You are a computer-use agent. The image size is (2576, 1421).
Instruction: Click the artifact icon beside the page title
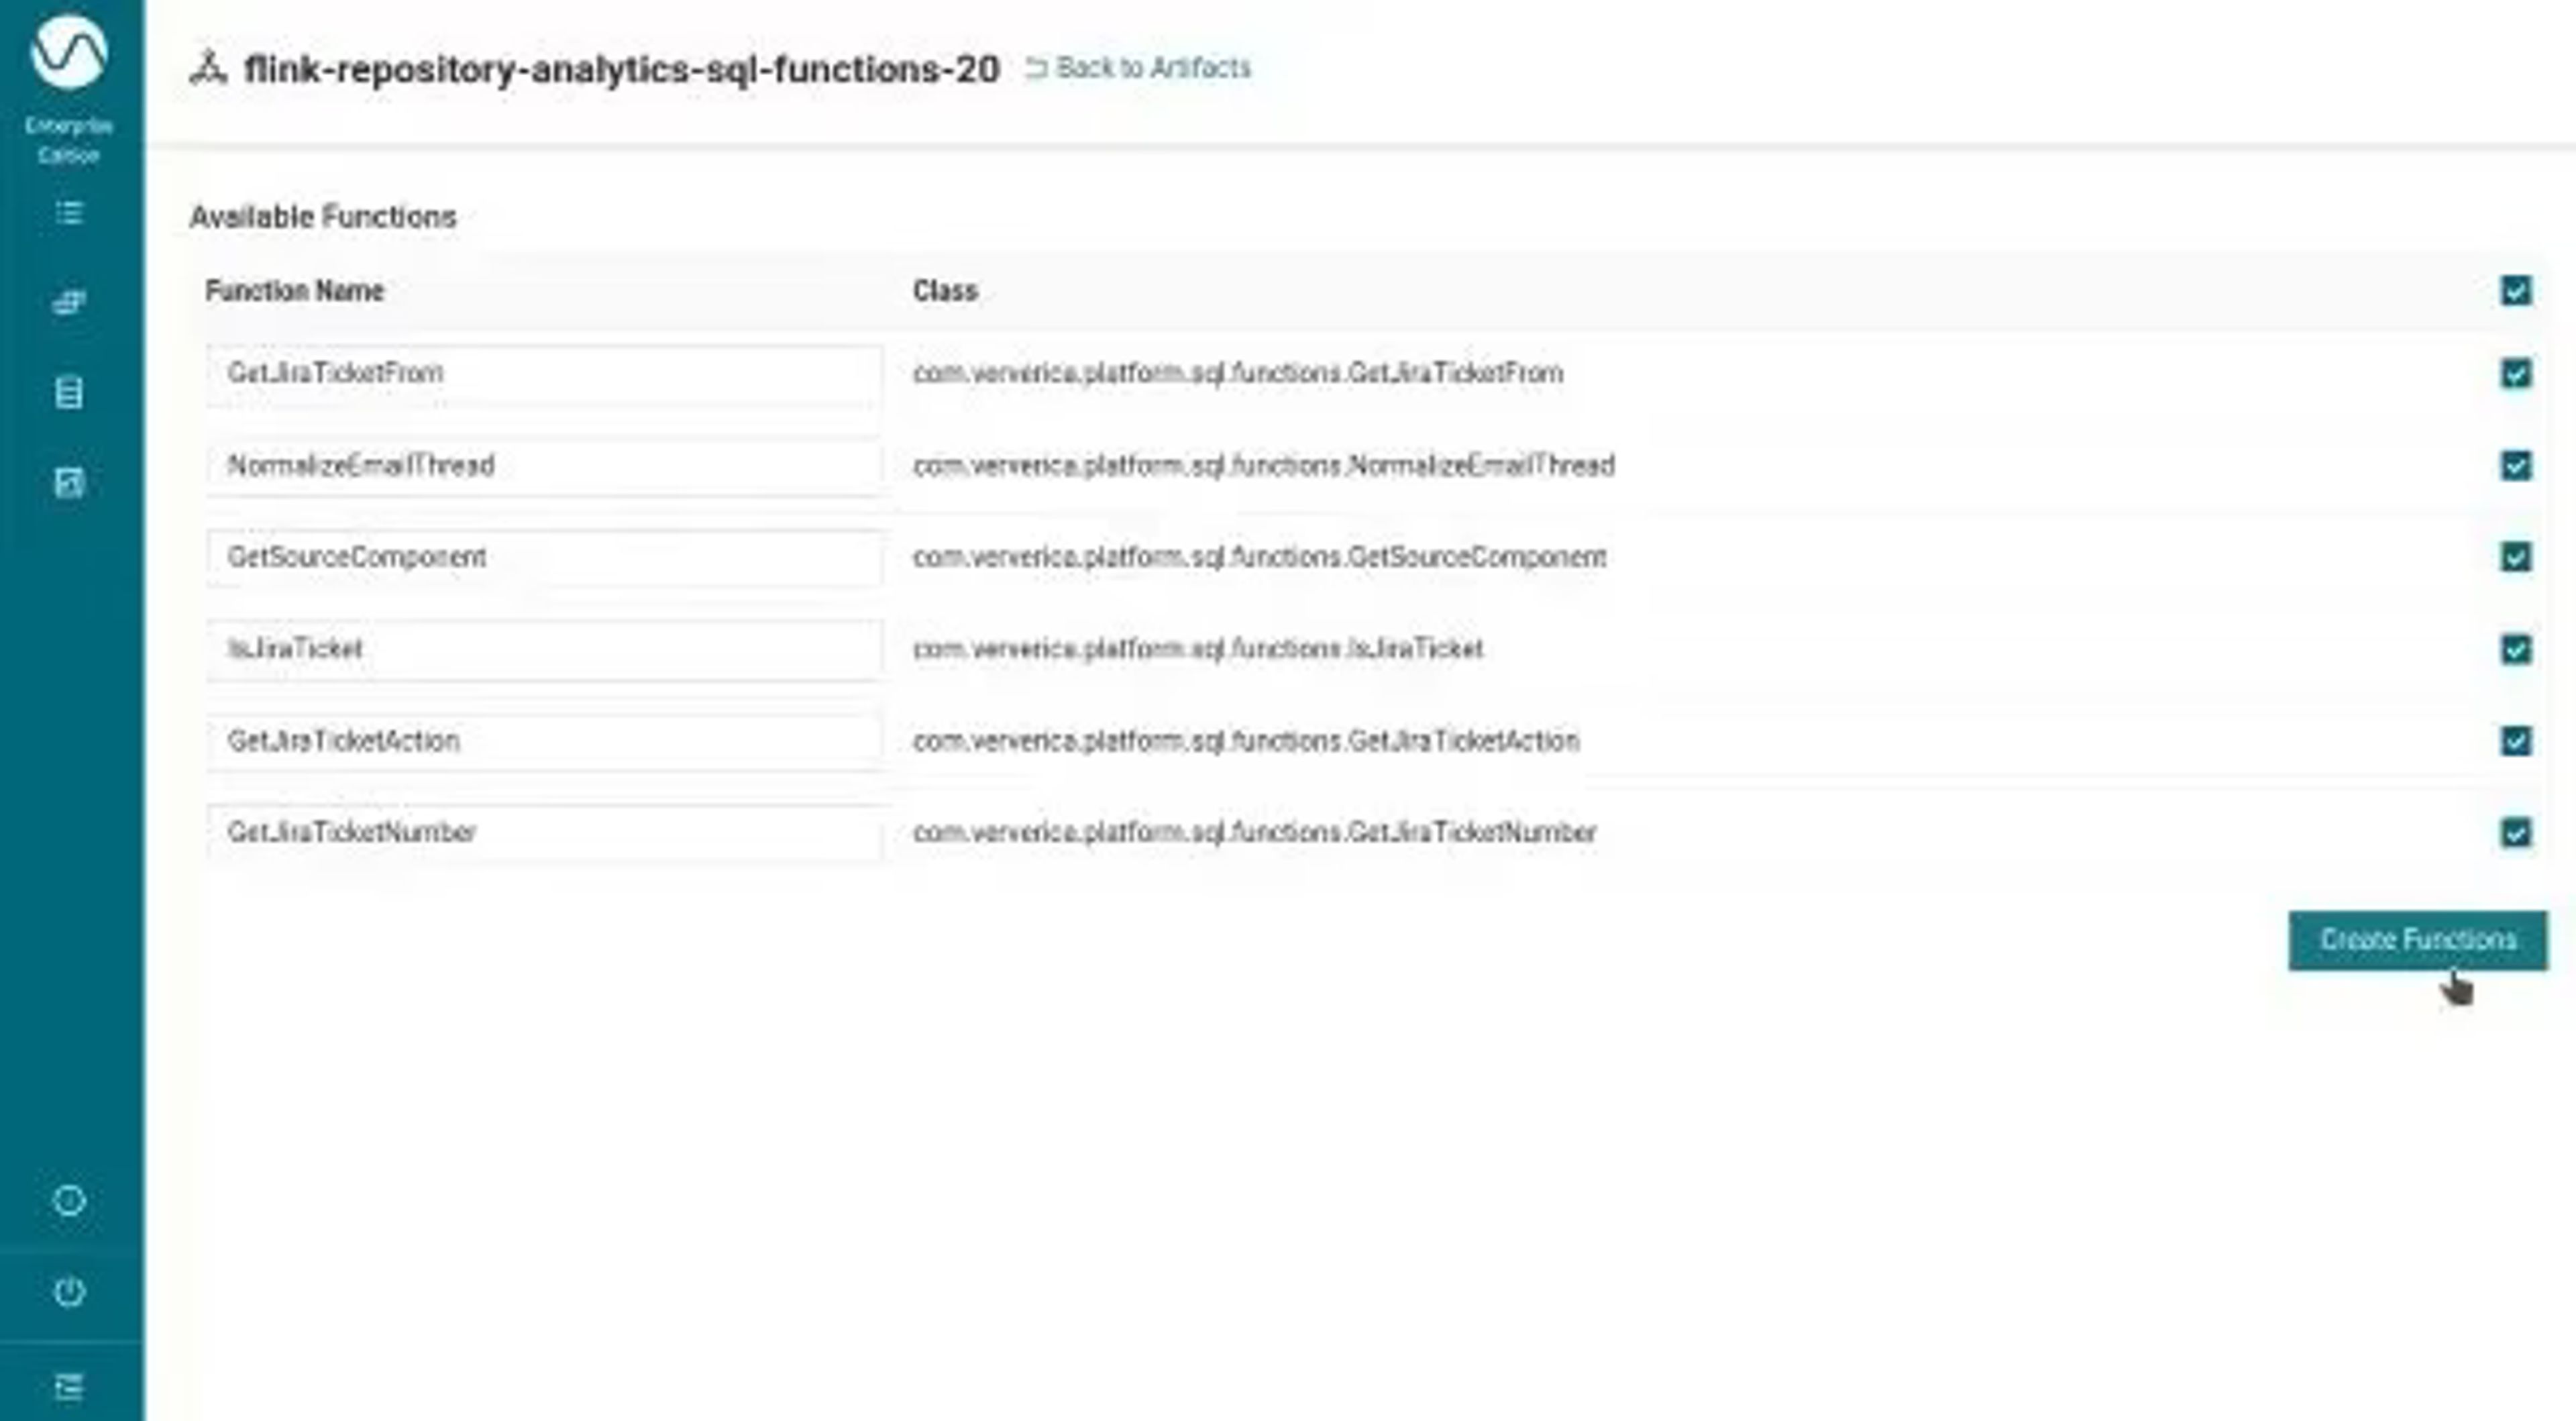tap(208, 68)
